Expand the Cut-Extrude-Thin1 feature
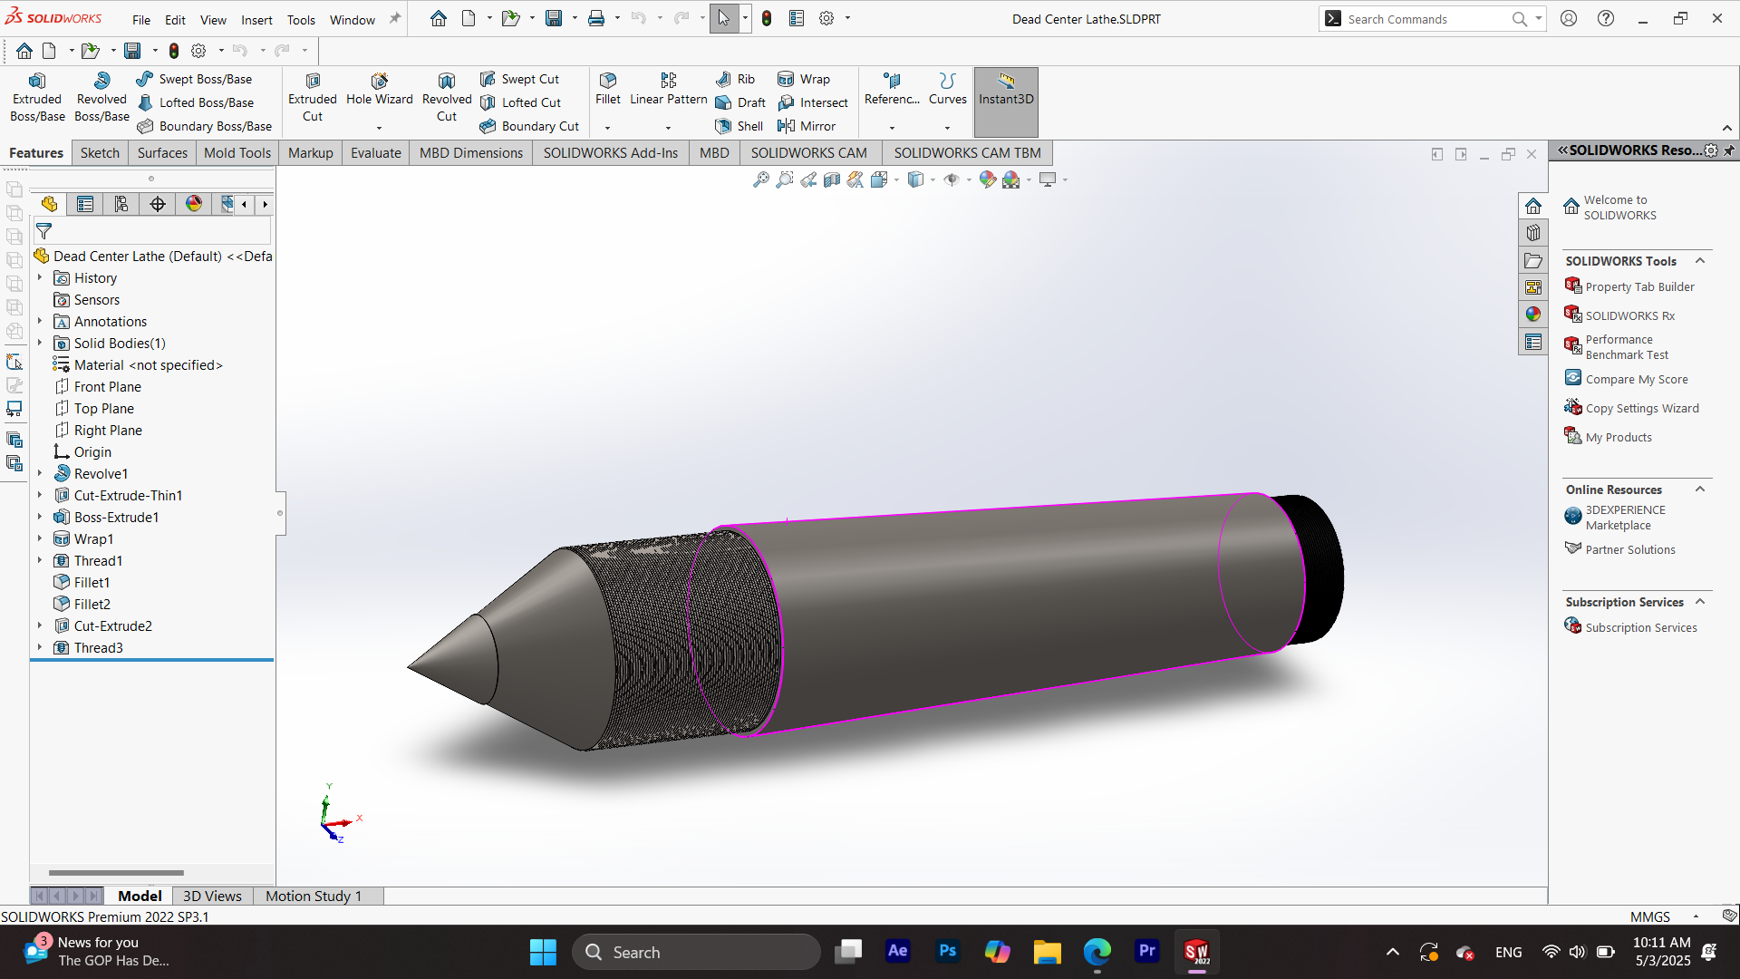 (x=40, y=496)
